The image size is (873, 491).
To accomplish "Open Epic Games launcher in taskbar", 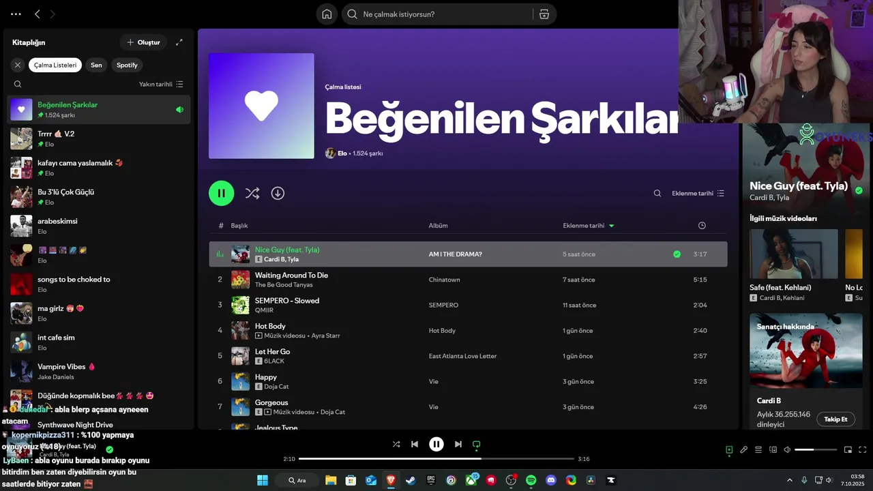I will tap(431, 480).
